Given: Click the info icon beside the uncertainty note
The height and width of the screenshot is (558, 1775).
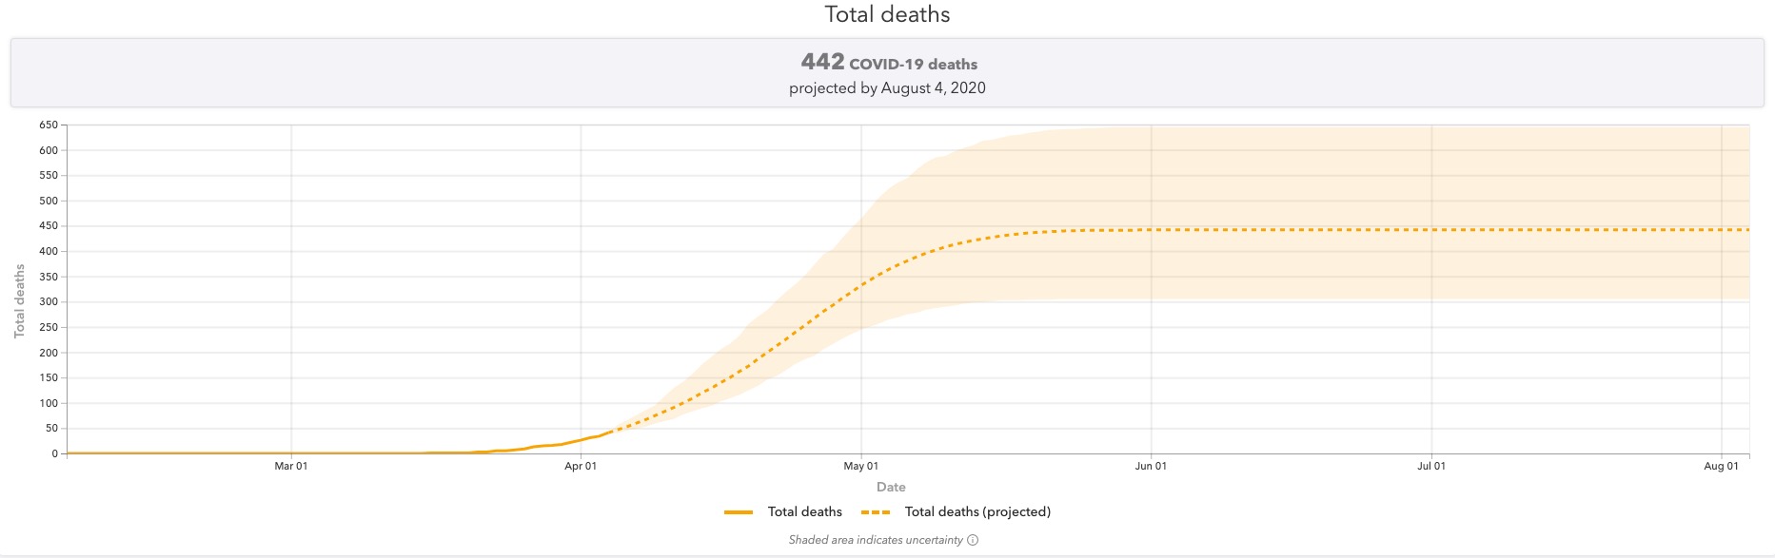Looking at the screenshot, I should point(973,540).
